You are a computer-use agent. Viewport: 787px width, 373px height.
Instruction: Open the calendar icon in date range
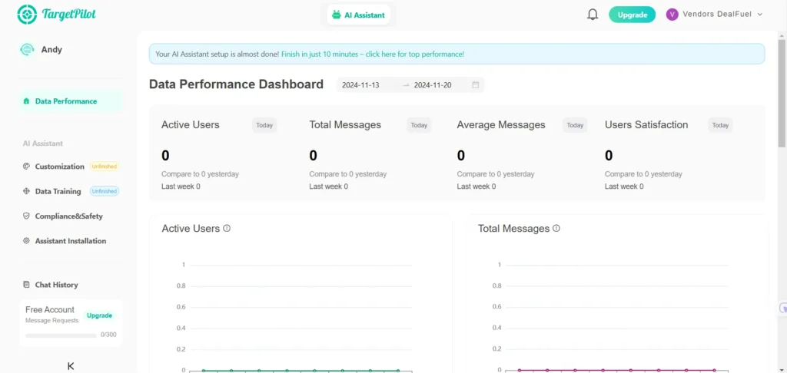[475, 85]
